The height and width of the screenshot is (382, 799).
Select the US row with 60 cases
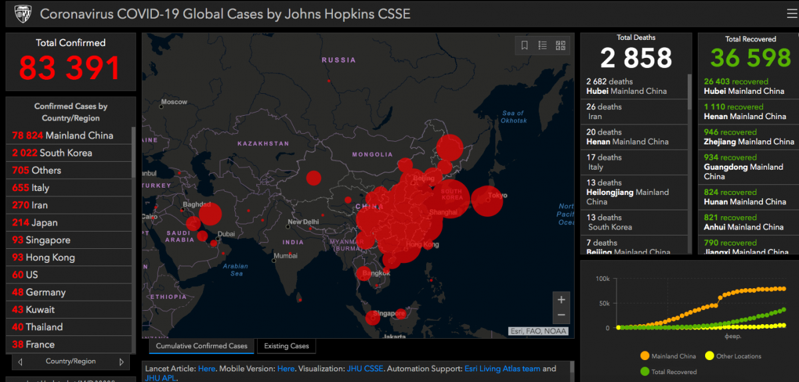pos(69,274)
